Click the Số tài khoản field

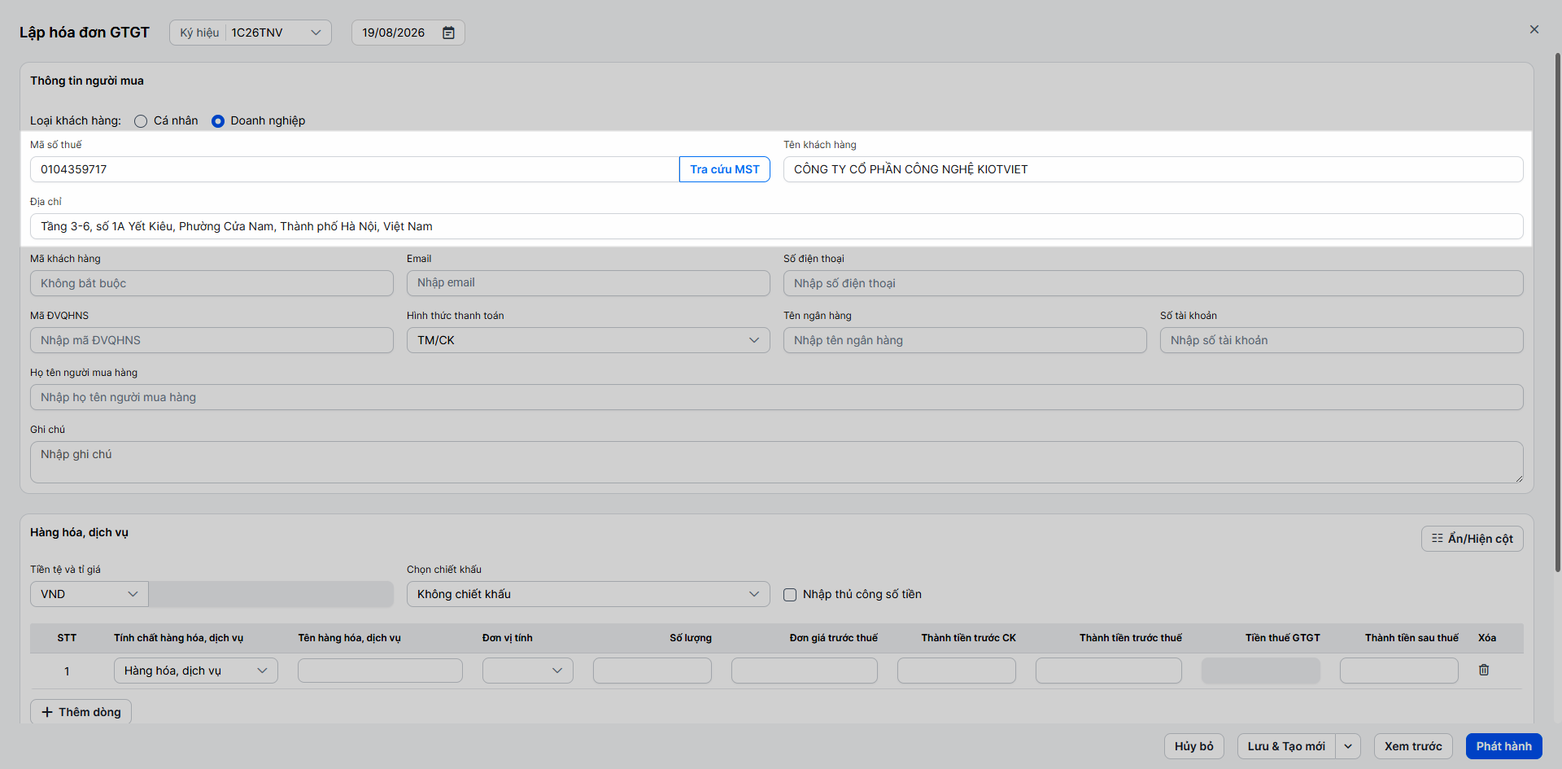click(x=1342, y=340)
